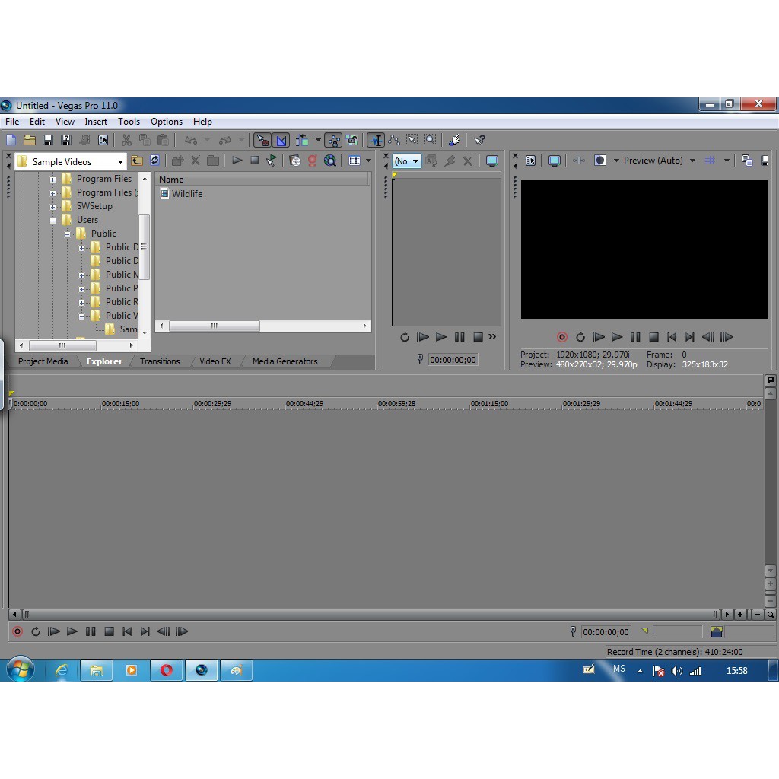This screenshot has height=779, width=779.
Task: Select the Envelope Edit tool
Action: (x=394, y=140)
